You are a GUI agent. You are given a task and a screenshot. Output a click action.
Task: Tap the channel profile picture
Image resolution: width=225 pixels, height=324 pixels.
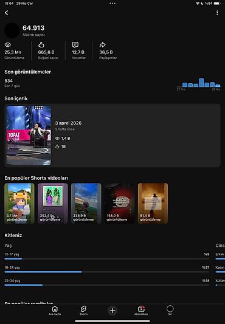point(12,30)
